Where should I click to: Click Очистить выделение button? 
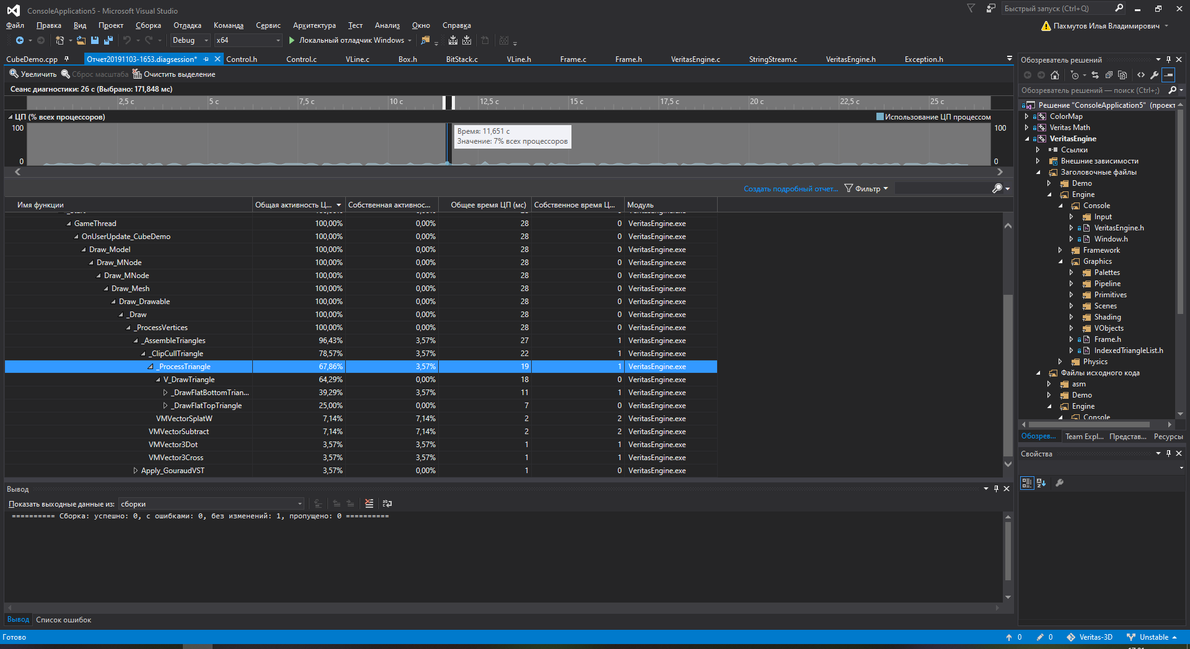(174, 74)
